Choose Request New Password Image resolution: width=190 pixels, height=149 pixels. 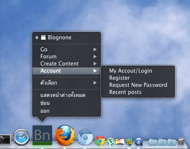click(x=138, y=85)
